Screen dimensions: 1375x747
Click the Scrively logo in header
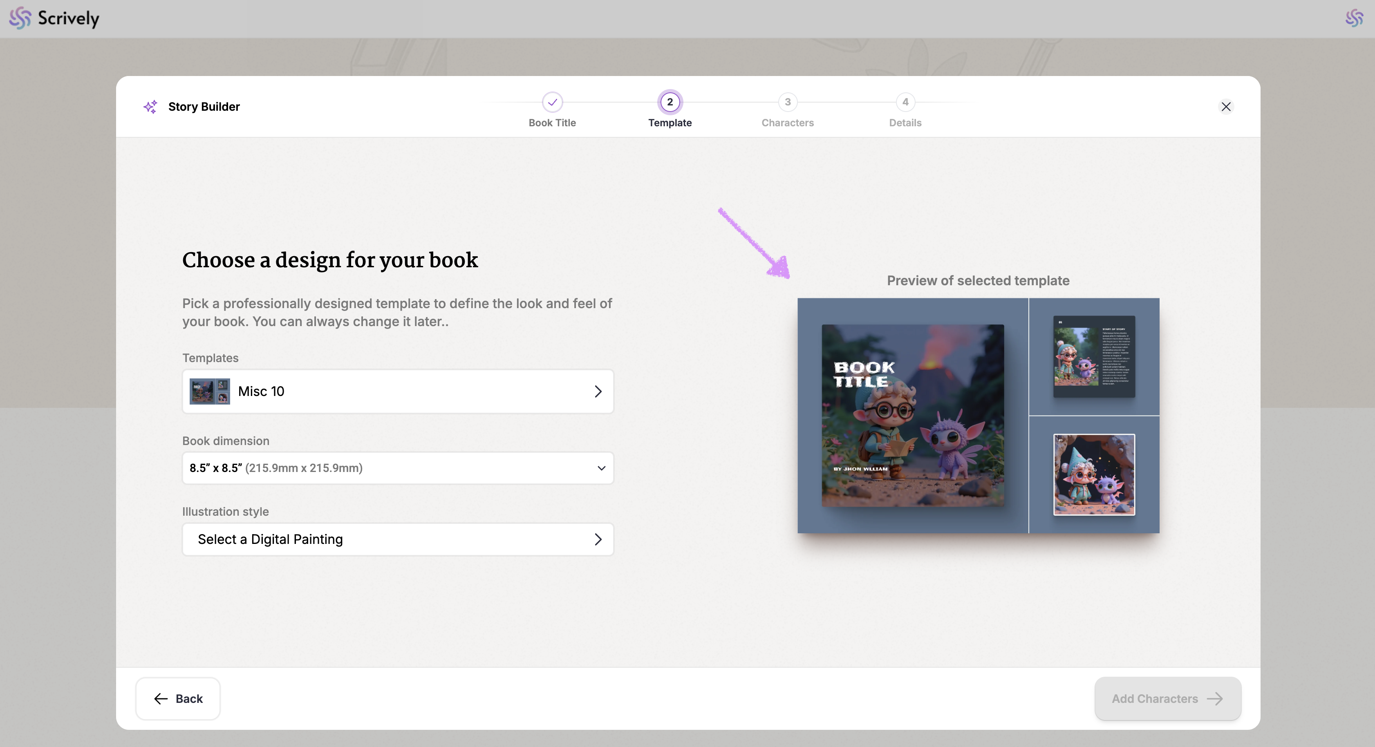(54, 18)
